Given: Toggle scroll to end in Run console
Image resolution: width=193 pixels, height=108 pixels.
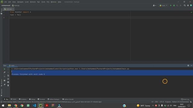Looking at the screenshot, I should tap(8, 79).
